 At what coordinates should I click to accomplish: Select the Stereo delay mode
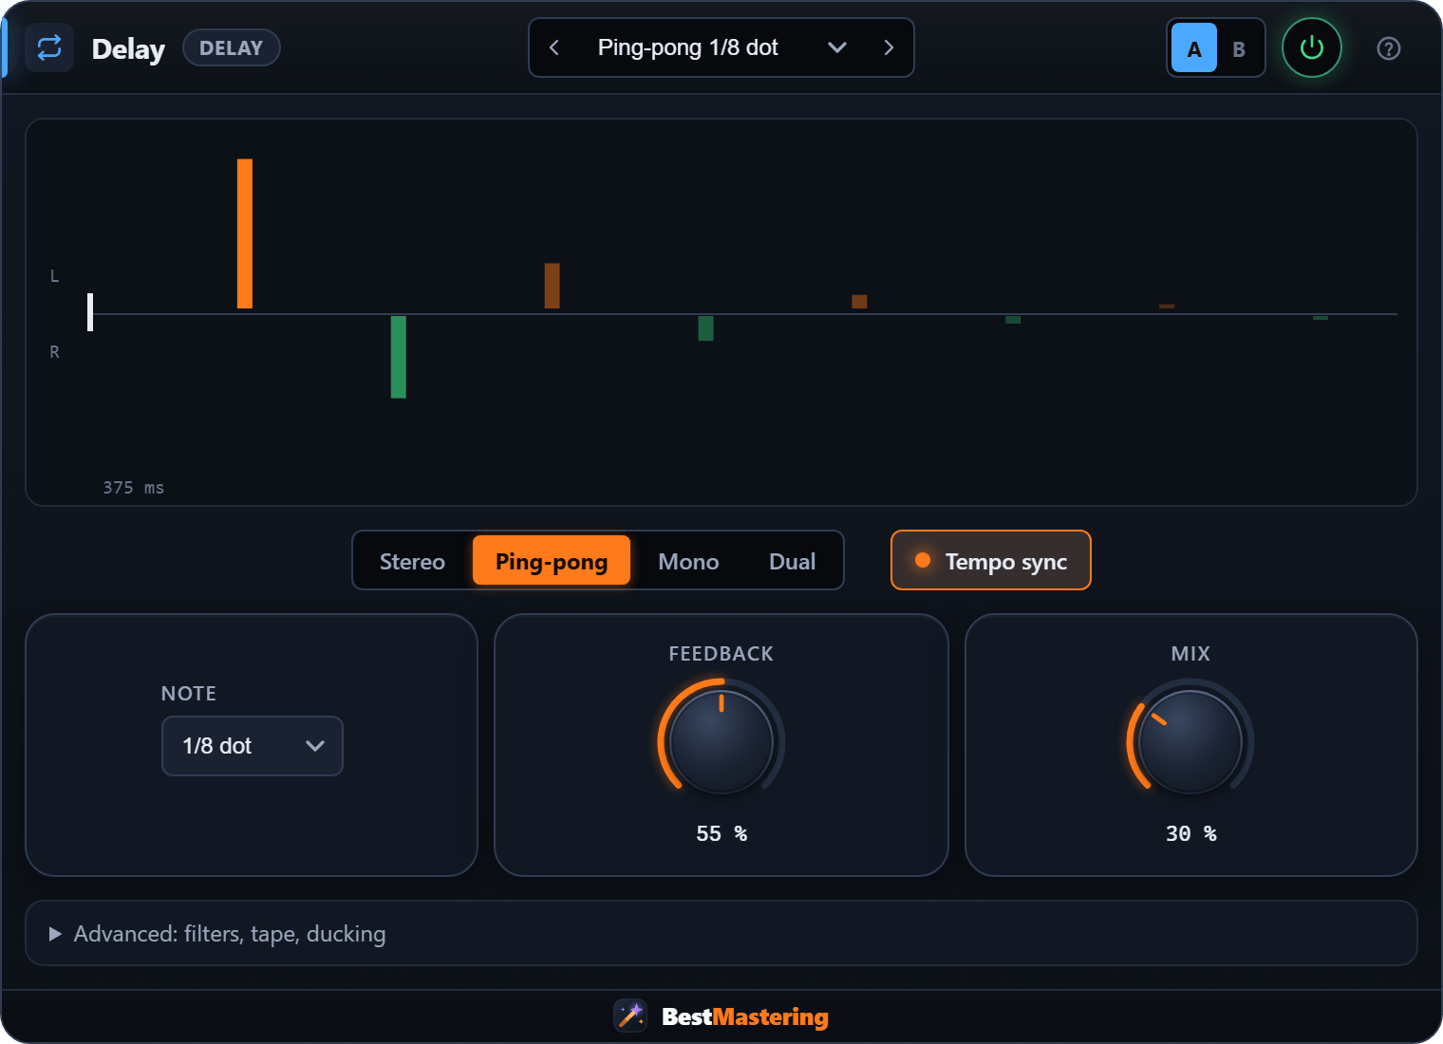coord(412,561)
